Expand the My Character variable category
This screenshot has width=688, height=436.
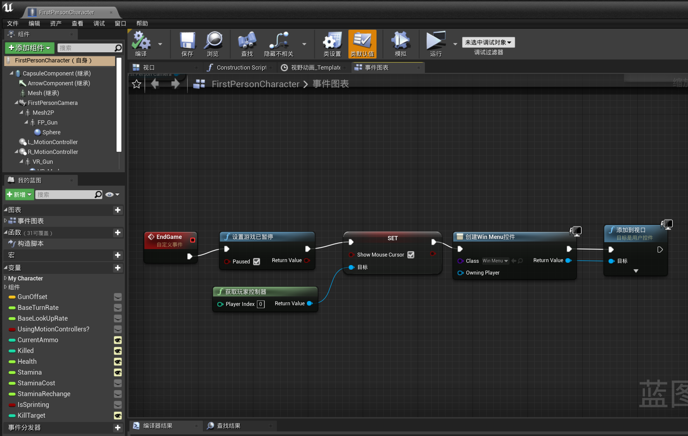click(x=6, y=278)
